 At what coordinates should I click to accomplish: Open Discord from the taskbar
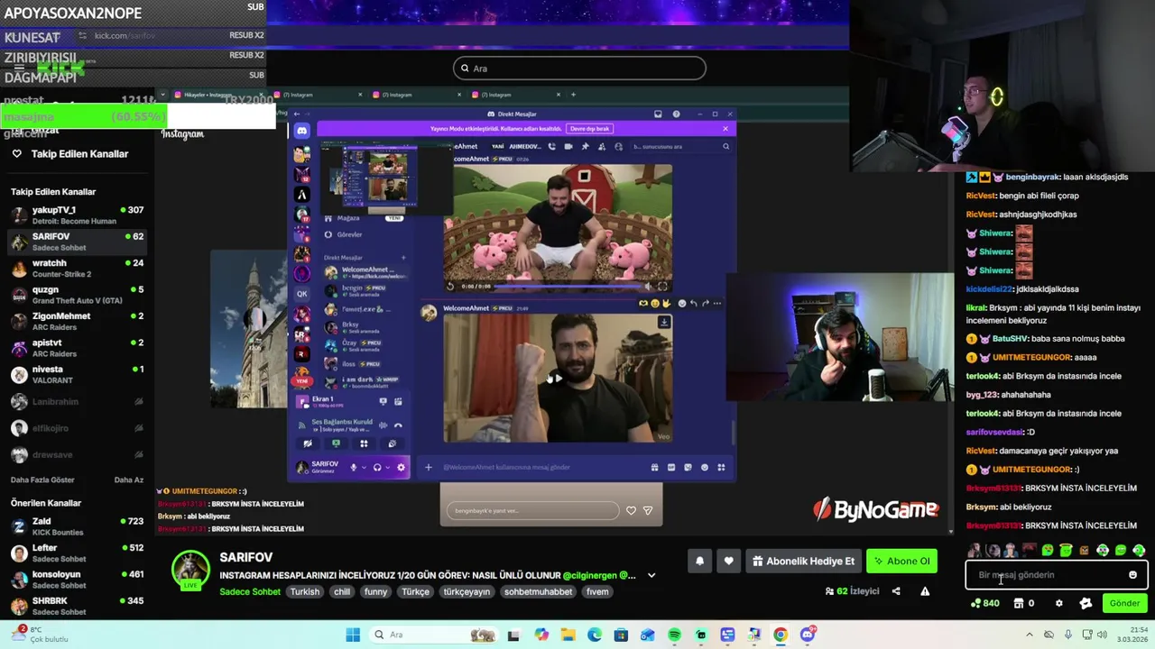click(x=808, y=635)
